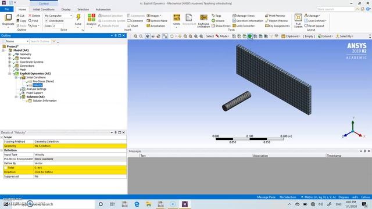This screenshot has width=372, height=209.
Task: Click the Rotate view tool
Action: click(x=172, y=36)
